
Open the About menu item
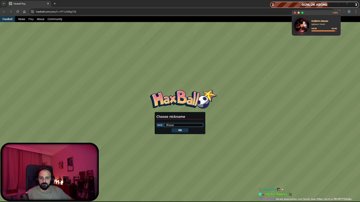pos(40,19)
